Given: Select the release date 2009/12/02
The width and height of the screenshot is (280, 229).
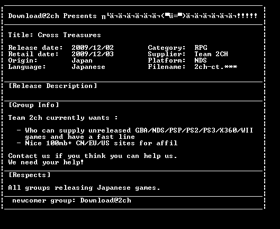Looking at the screenshot, I should (93, 48).
